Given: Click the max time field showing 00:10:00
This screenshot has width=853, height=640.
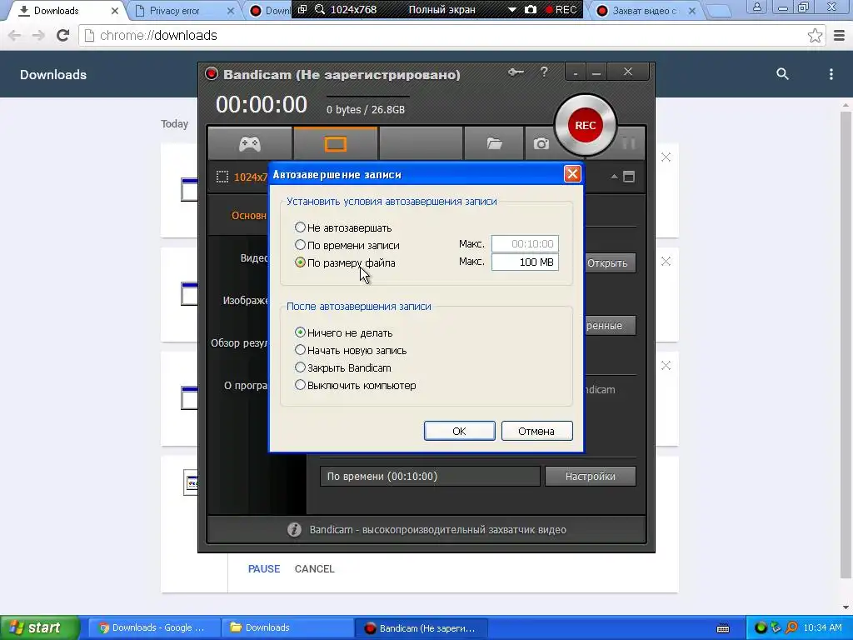Looking at the screenshot, I should 525,244.
